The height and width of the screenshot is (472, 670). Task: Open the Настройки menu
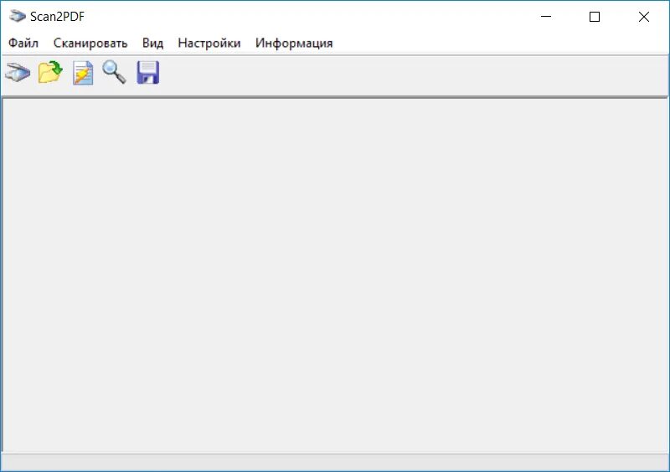point(209,44)
